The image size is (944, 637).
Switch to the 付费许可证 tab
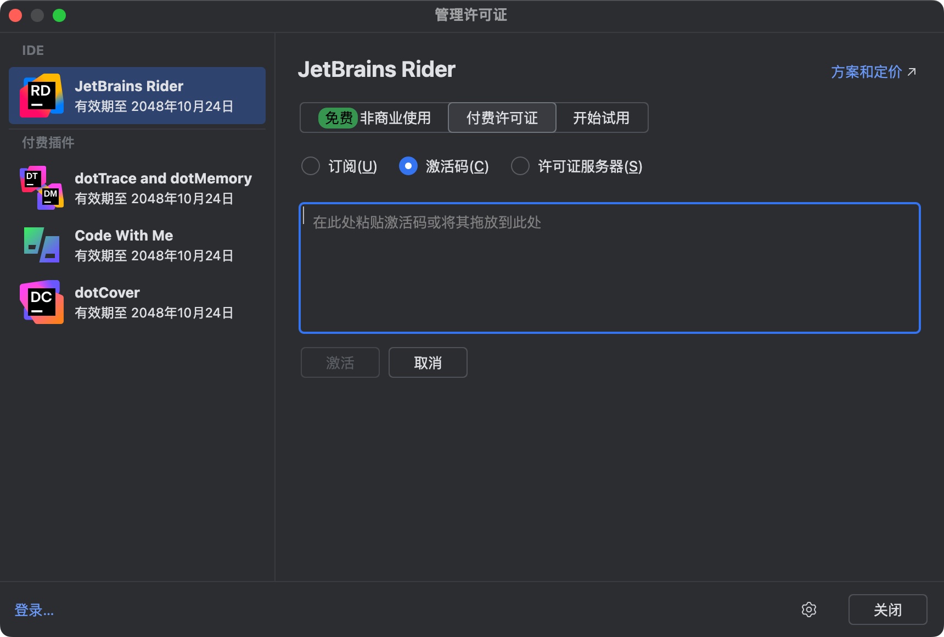point(502,118)
